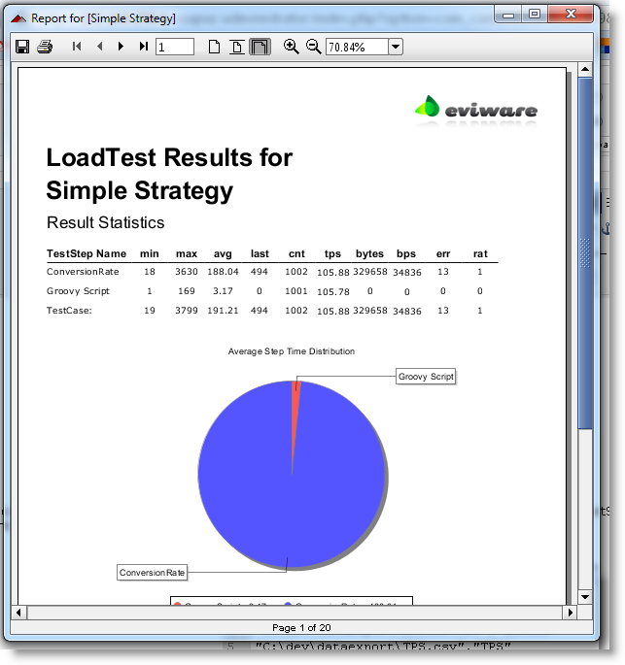Zoom in on the report
Viewport: 625px width, 665px height.
click(x=292, y=47)
